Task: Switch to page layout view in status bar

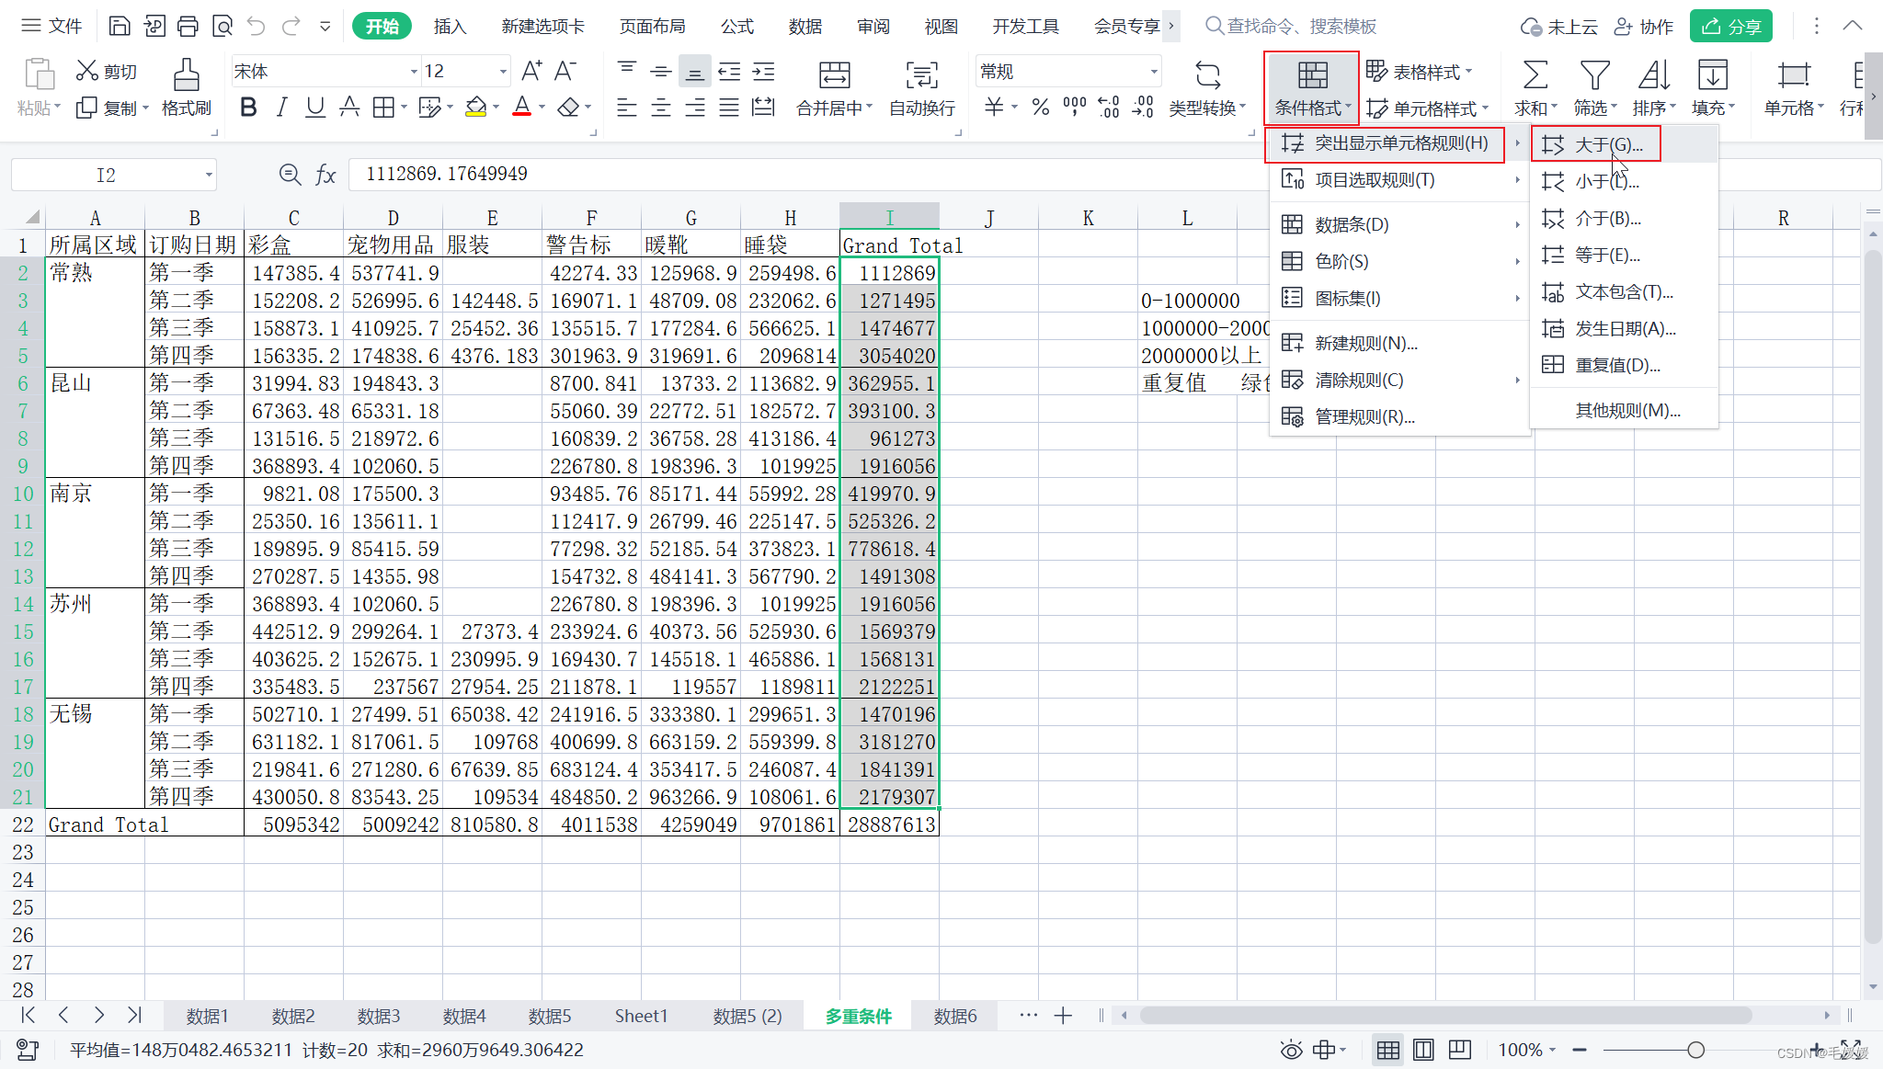Action: pyautogui.click(x=1423, y=1050)
